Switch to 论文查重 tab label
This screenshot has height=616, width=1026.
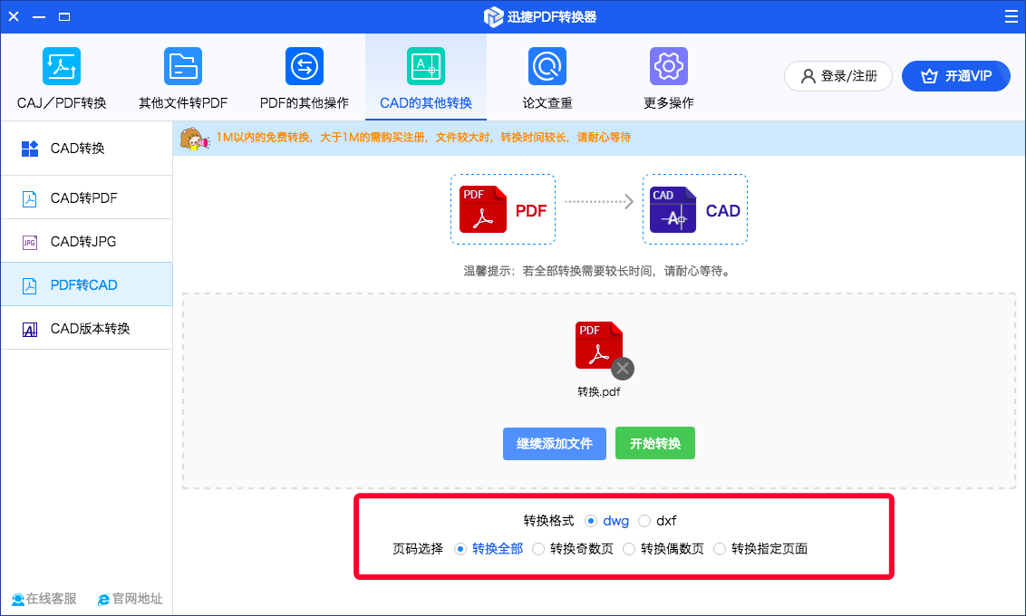pos(547,103)
